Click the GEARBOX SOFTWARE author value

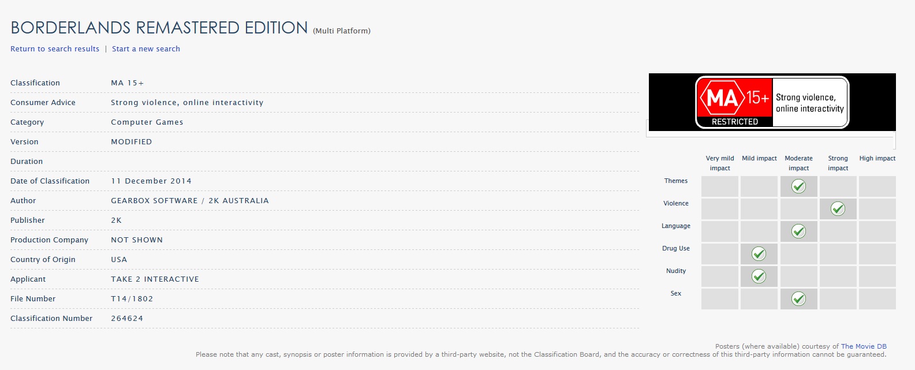pyautogui.click(x=154, y=201)
